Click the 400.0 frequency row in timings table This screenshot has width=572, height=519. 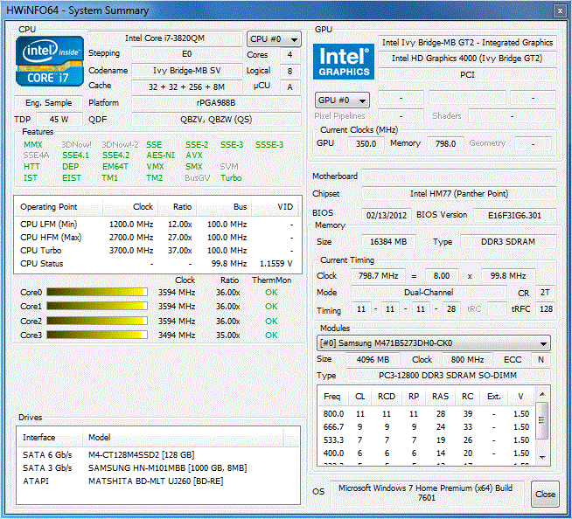point(426,453)
